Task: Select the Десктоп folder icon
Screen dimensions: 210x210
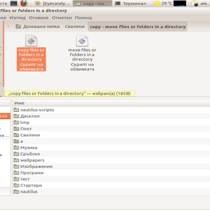Action: 16,116
